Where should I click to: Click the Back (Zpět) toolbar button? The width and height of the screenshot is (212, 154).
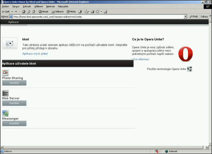pyautogui.click(x=6, y=12)
